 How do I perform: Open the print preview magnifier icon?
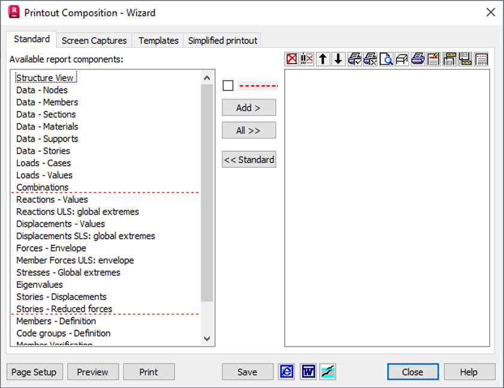coord(387,58)
